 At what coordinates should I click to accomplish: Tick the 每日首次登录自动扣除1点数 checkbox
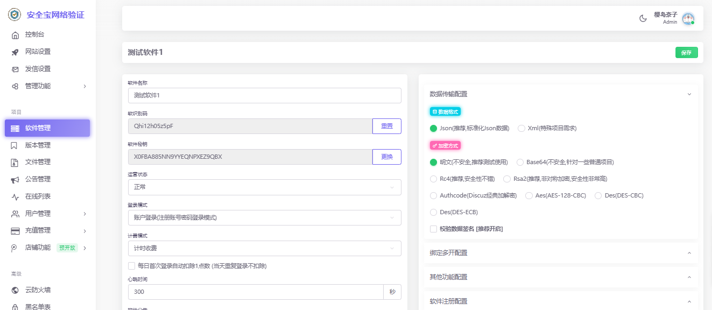coord(132,266)
